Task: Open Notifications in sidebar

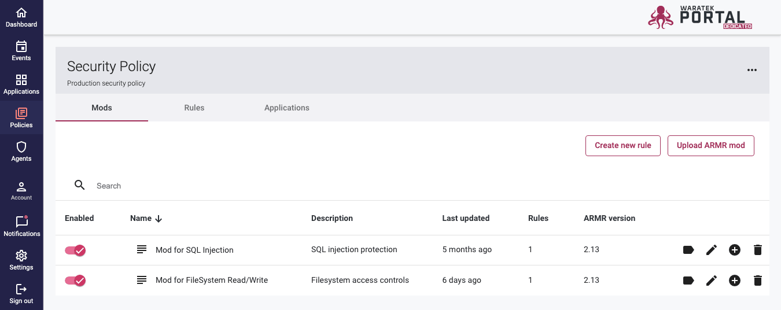Action: click(21, 226)
